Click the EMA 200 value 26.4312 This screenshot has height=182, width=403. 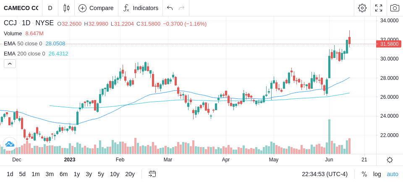pyautogui.click(x=58, y=53)
